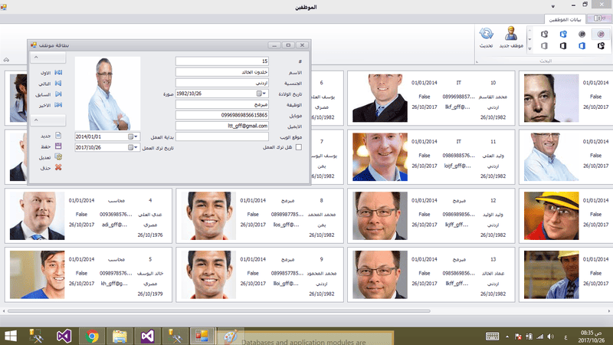The height and width of the screenshot is (345, 613).
Task: Jump to last record with الاخير icon
Action: 58,105
